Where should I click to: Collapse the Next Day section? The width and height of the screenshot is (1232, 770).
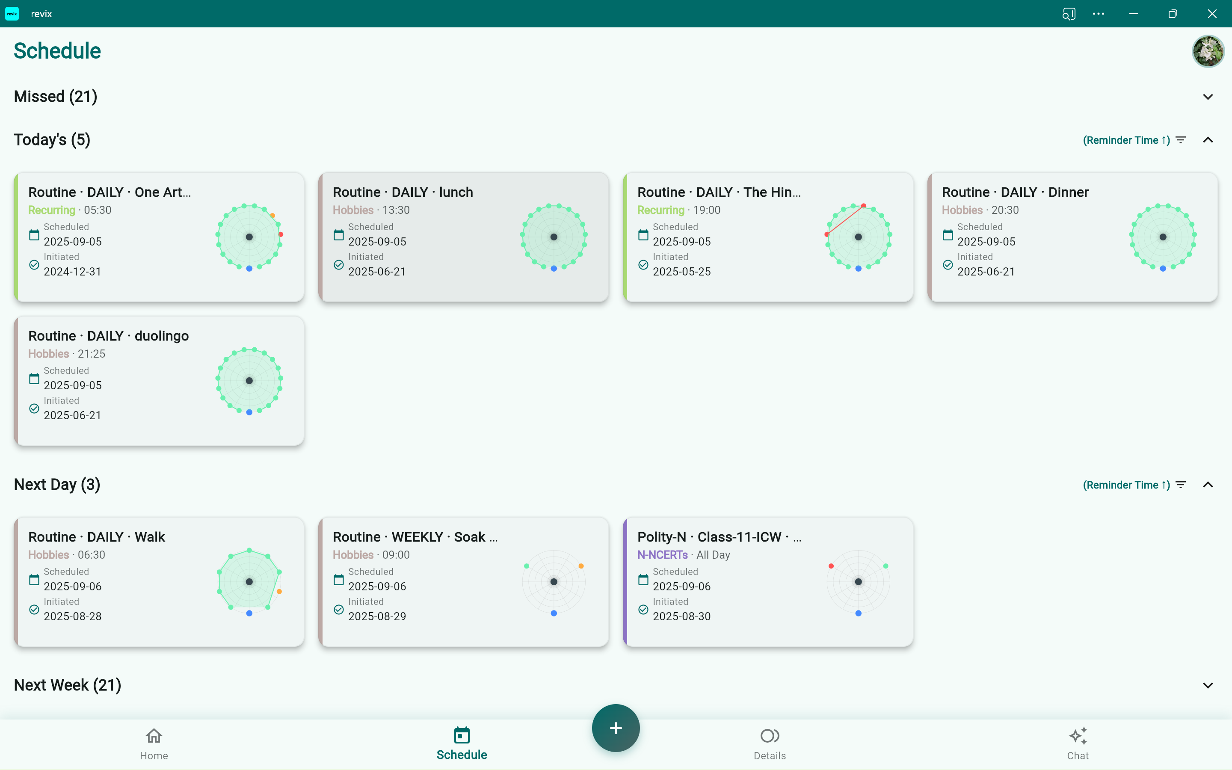(1208, 484)
